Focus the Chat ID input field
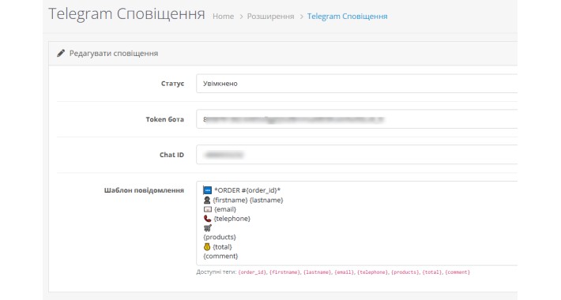 click(x=356, y=155)
